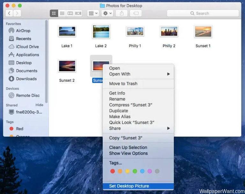Open the arrange items dropdown
245x194 pixels.
pos(93,13)
